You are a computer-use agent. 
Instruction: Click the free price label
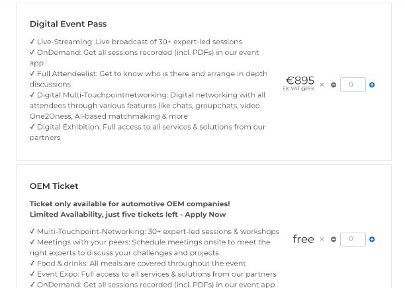(303, 239)
